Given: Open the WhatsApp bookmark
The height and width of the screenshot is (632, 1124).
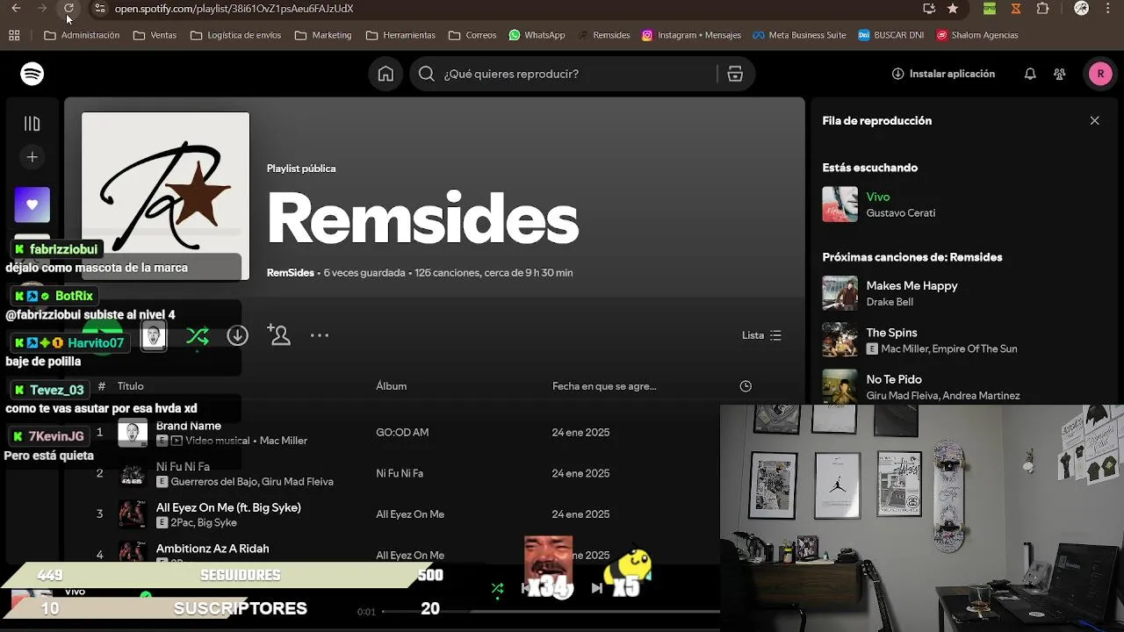Looking at the screenshot, I should (537, 35).
